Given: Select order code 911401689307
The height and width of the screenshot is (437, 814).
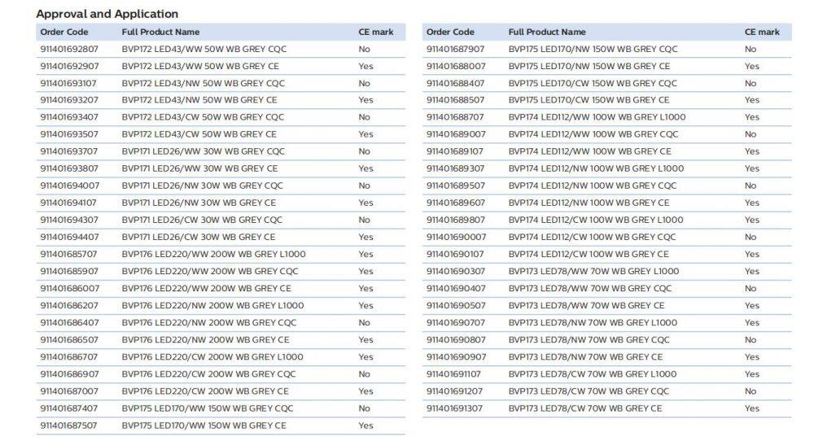Looking at the screenshot, I should click(455, 168).
